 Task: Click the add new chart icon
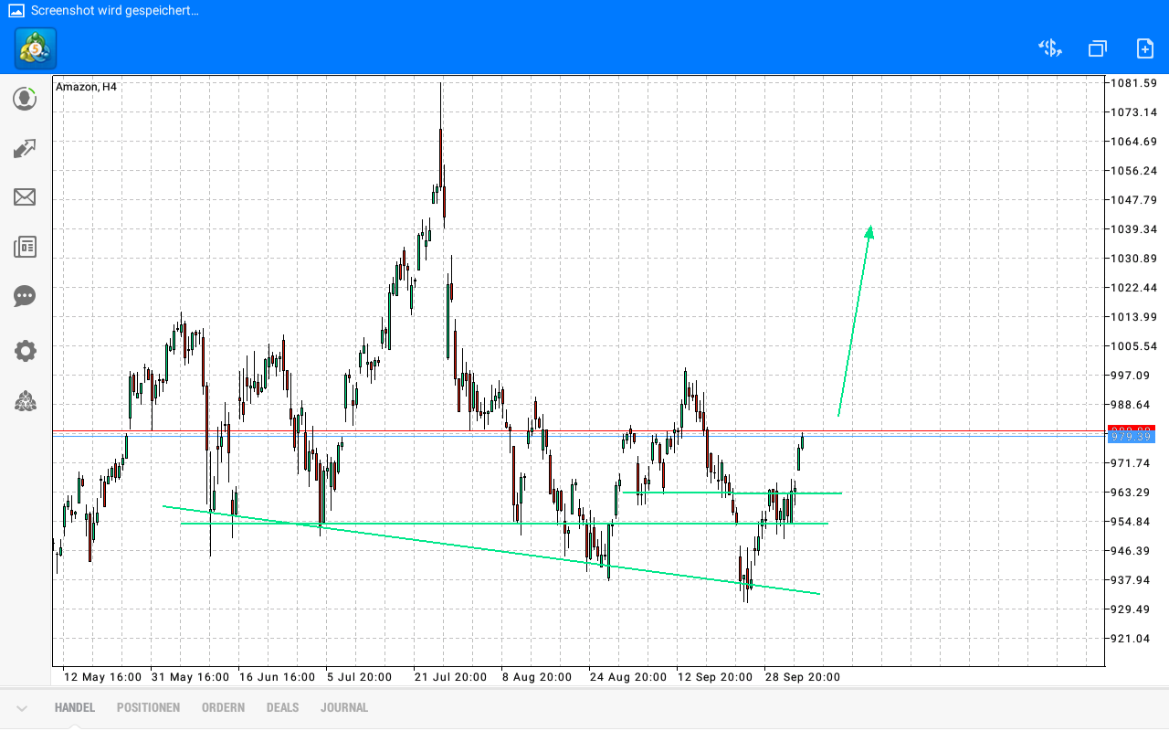pos(1144,48)
